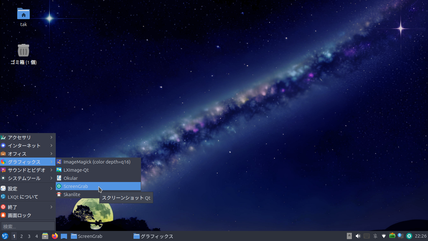
Task: Click the ImageMagick menu icon
Action: (x=59, y=162)
